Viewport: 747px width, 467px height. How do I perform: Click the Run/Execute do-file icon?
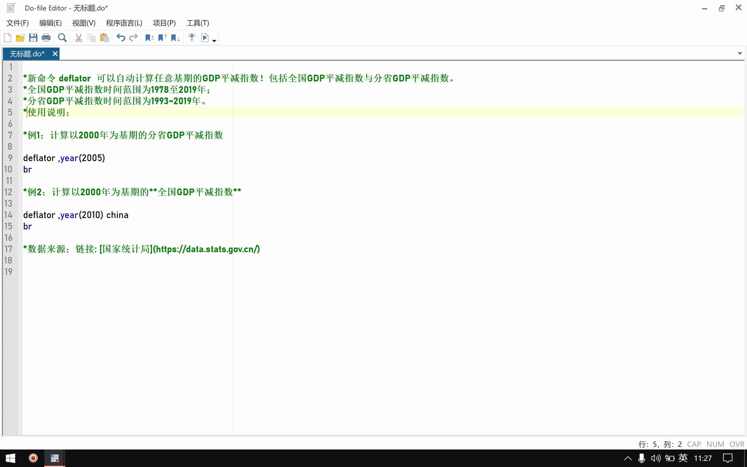pos(204,37)
